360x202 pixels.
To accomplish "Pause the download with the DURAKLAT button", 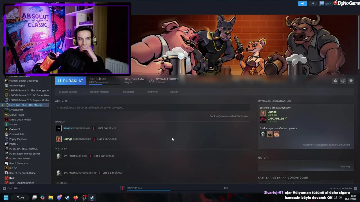I will [71, 81].
